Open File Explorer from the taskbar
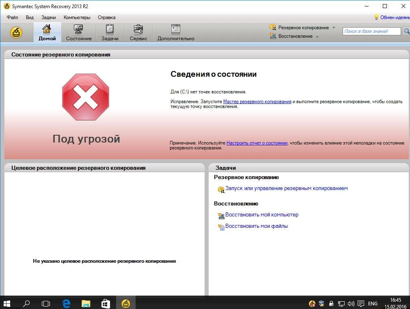Image resolution: width=410 pixels, height=309 pixels. click(x=86, y=303)
